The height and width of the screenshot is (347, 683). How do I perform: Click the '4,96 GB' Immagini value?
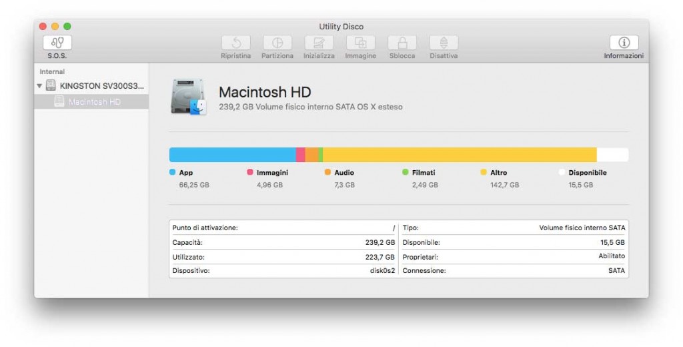[269, 185]
